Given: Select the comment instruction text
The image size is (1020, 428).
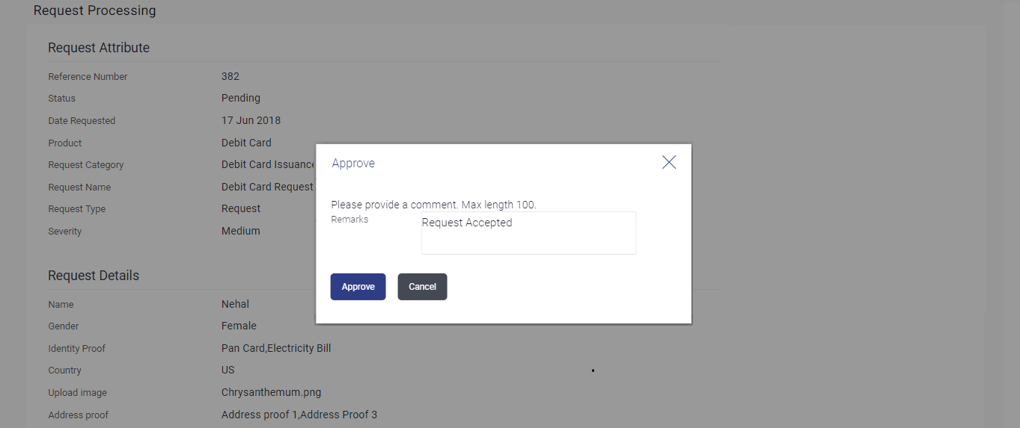Looking at the screenshot, I should pos(434,205).
